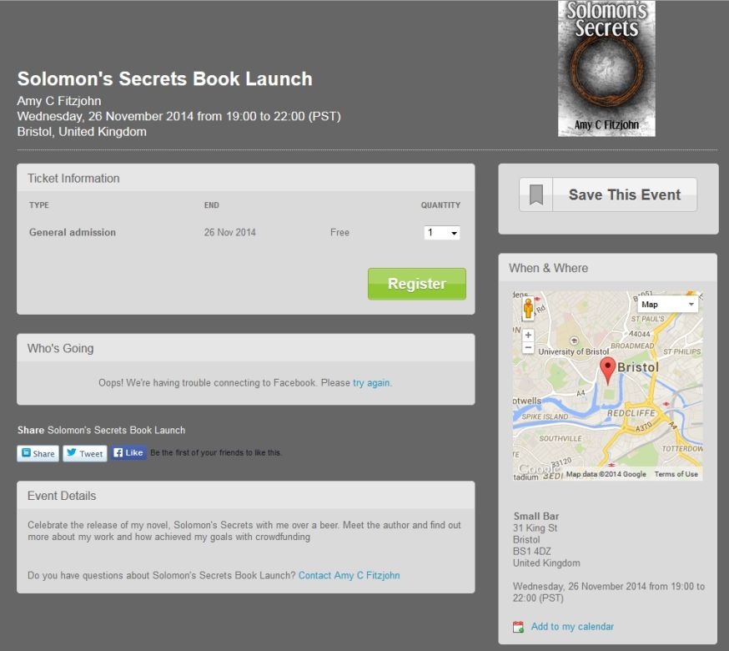Zoom in on the Bristol map
The image size is (729, 651).
click(x=528, y=335)
